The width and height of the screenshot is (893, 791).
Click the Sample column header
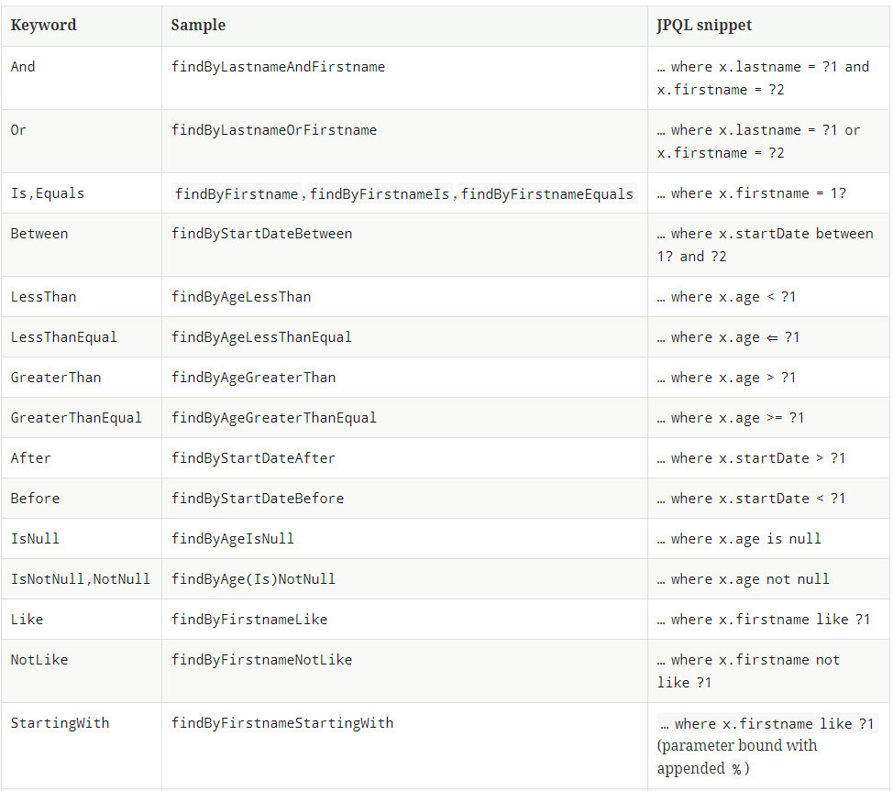(x=198, y=26)
